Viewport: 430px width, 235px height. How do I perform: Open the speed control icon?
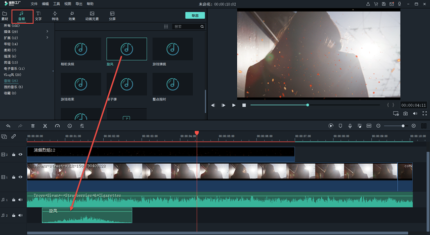point(57,126)
